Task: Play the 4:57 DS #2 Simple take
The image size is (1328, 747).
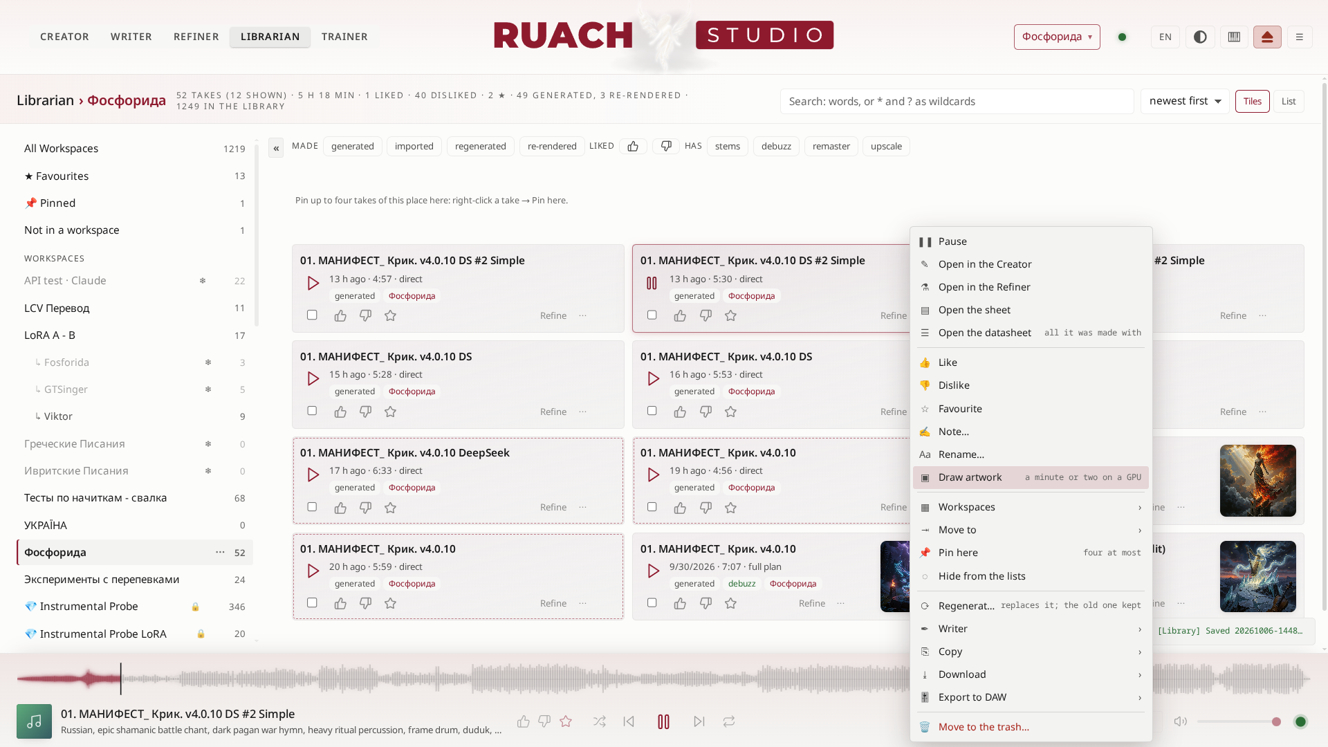Action: [313, 283]
